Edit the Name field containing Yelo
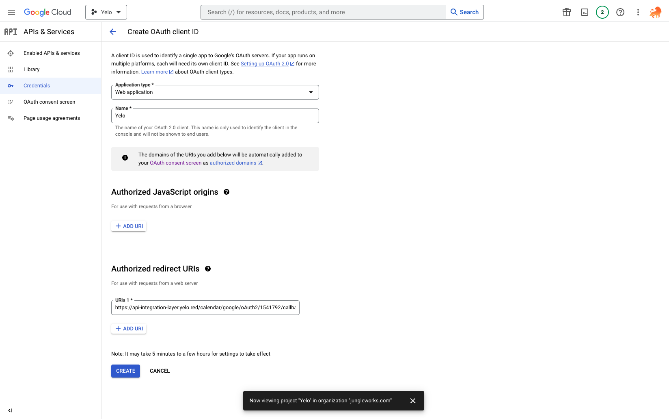The width and height of the screenshot is (669, 419). point(215,116)
